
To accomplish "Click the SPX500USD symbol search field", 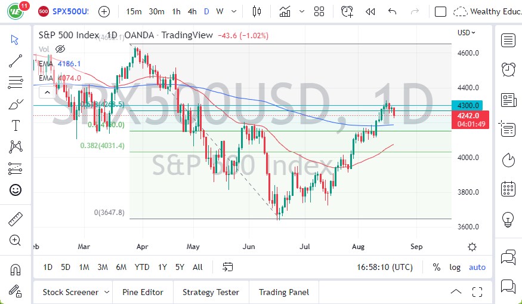I will [x=71, y=11].
